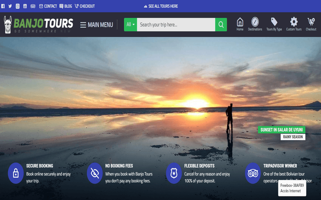Open the TripAdvisor icon in top bar

point(33,6)
